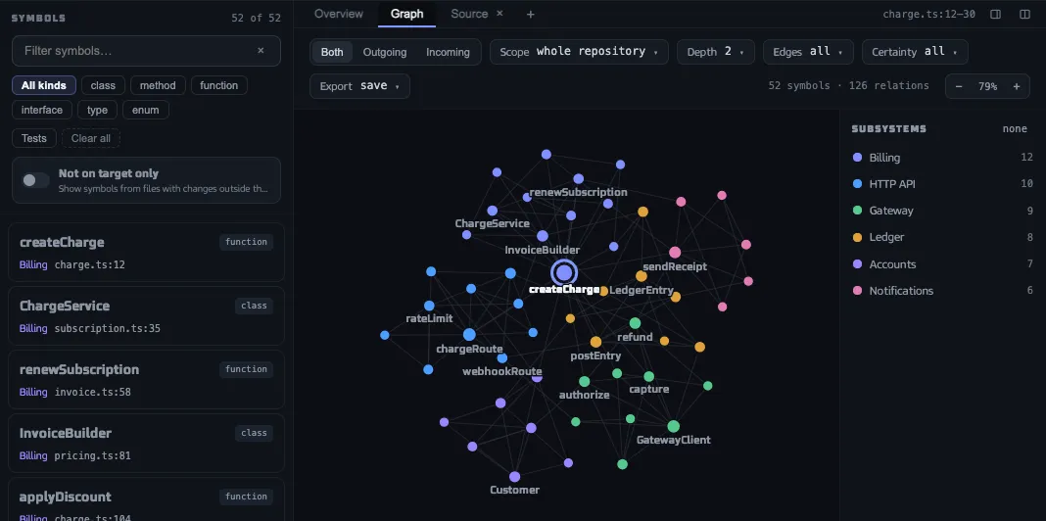This screenshot has width=1046, height=521.
Task: Close the Source tab
Action: [499, 14]
